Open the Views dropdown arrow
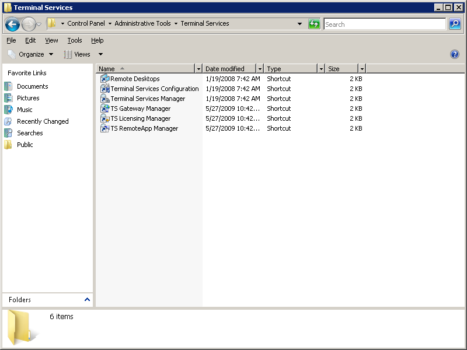 point(100,54)
